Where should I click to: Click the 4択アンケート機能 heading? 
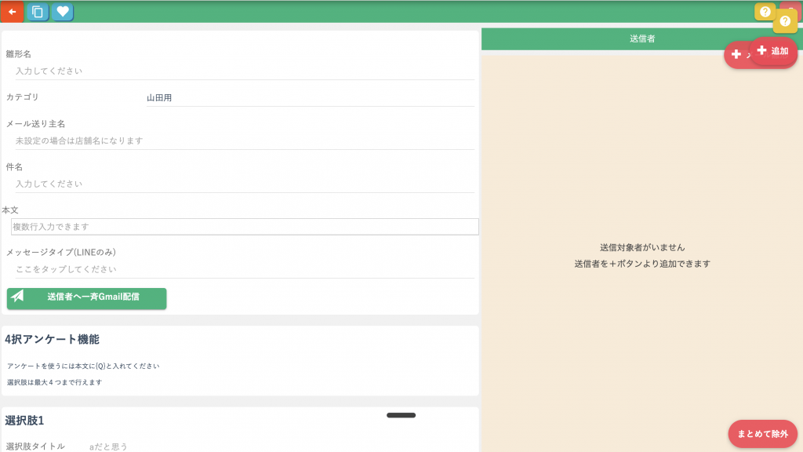coord(53,339)
